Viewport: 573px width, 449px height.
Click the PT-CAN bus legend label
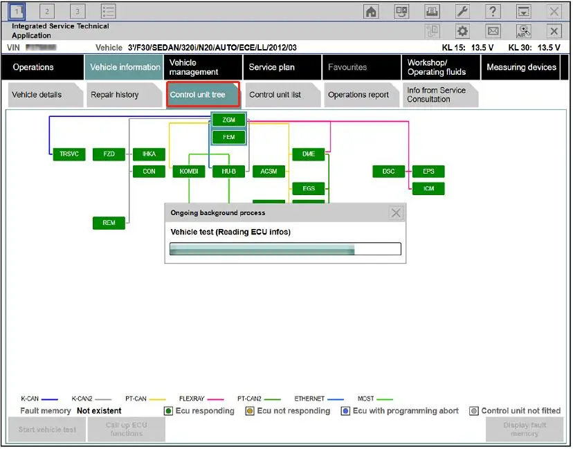coord(136,399)
